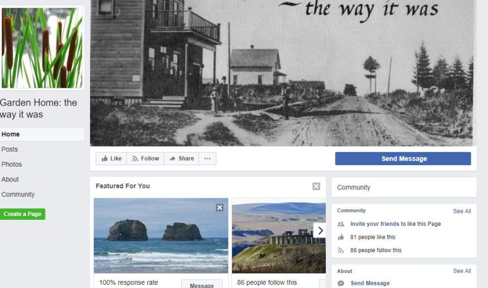
Task: Share the page using Share arrow
Action: tap(182, 159)
